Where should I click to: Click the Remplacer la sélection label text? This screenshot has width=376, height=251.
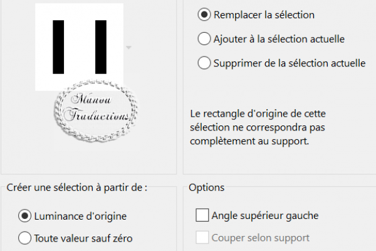(264, 15)
